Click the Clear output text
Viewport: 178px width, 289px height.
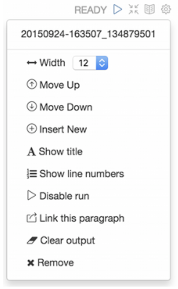tap(68, 241)
